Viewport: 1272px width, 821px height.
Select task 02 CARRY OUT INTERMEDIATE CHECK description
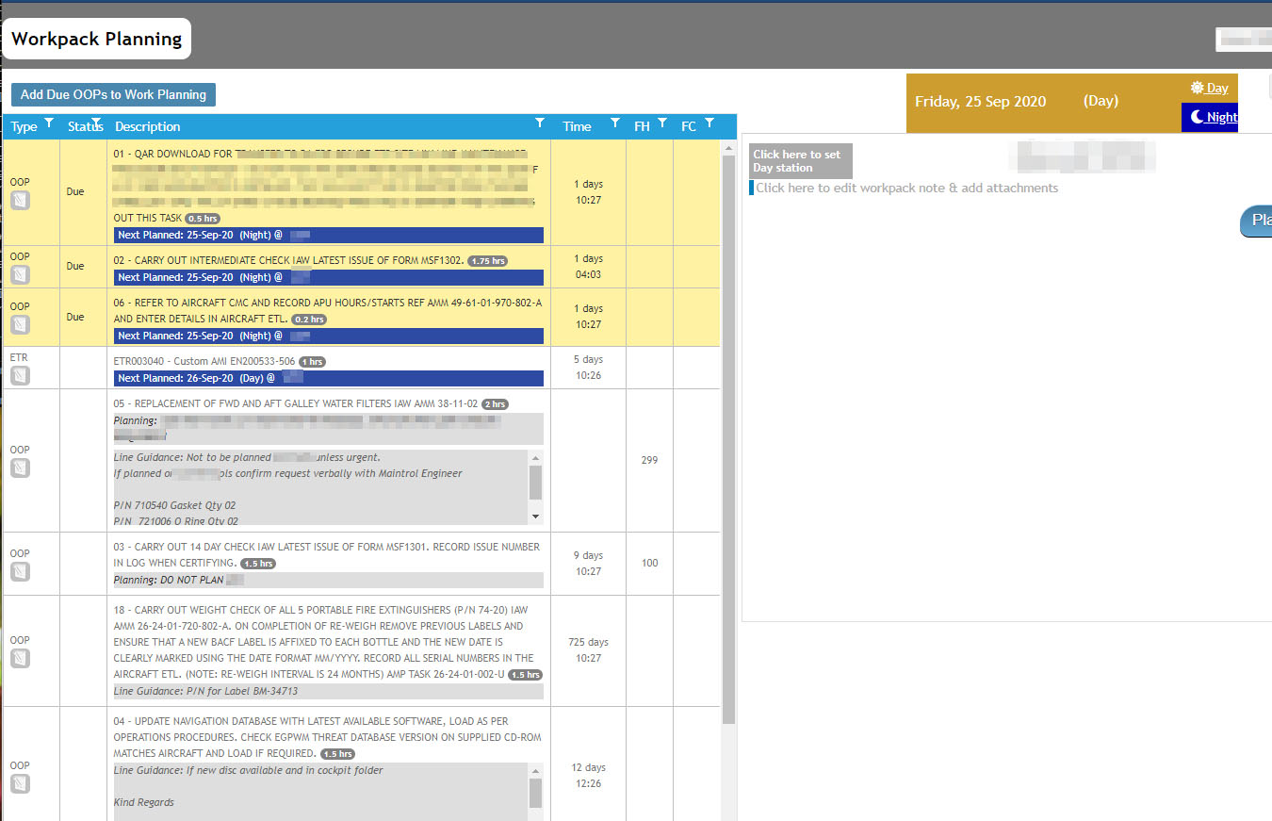click(x=289, y=260)
